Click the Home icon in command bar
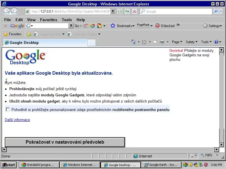Viewport: 226px width, 169px height. (x=133, y=42)
